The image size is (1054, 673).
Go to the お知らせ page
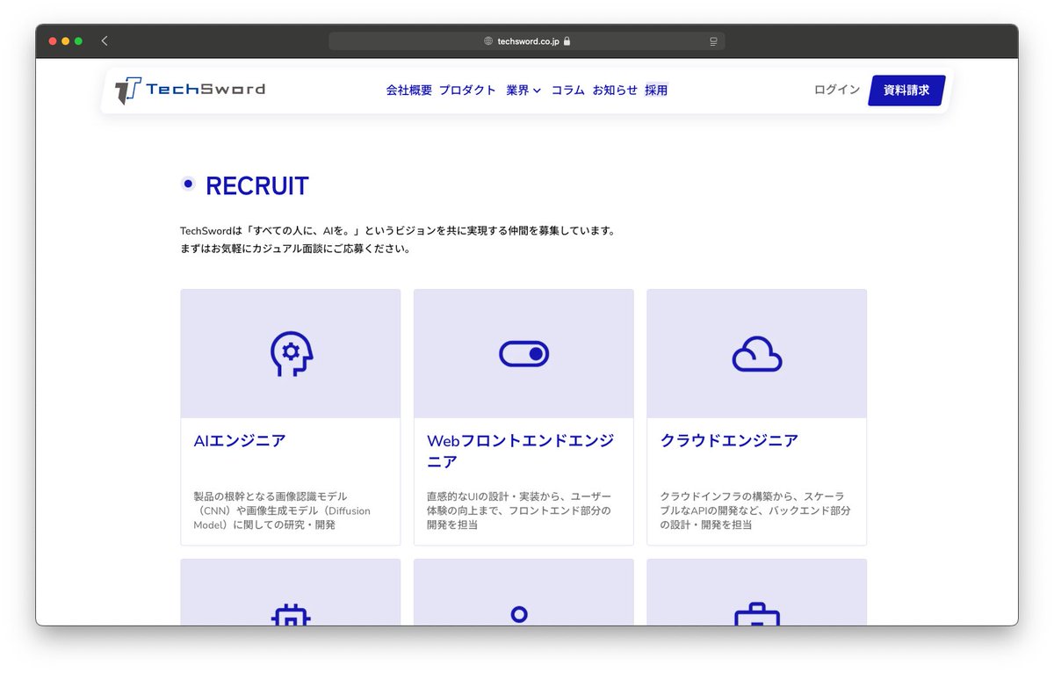(x=615, y=90)
